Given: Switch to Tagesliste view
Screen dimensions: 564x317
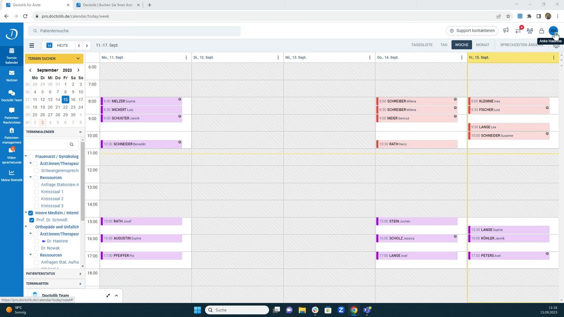Looking at the screenshot, I should (422, 45).
